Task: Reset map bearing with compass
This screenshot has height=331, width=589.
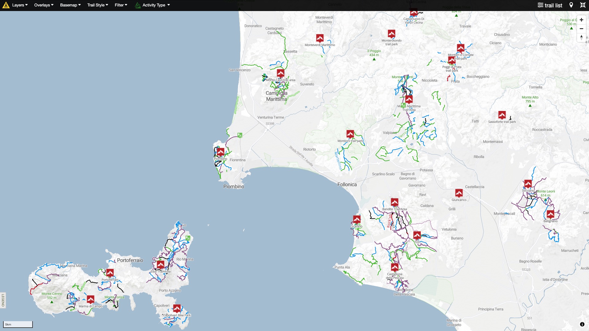Action: pyautogui.click(x=581, y=37)
